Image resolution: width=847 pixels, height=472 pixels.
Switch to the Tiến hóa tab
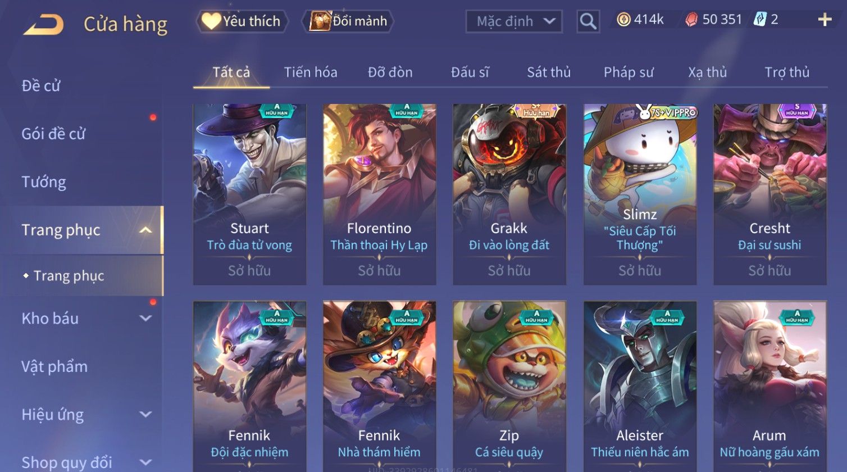click(311, 72)
